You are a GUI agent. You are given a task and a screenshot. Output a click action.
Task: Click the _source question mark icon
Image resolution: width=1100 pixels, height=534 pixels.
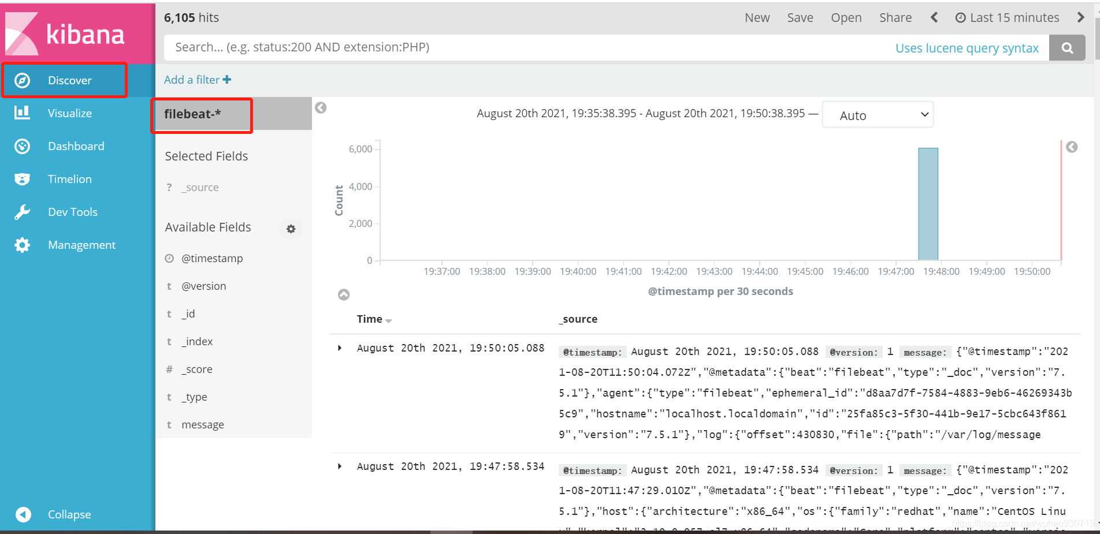pos(169,188)
